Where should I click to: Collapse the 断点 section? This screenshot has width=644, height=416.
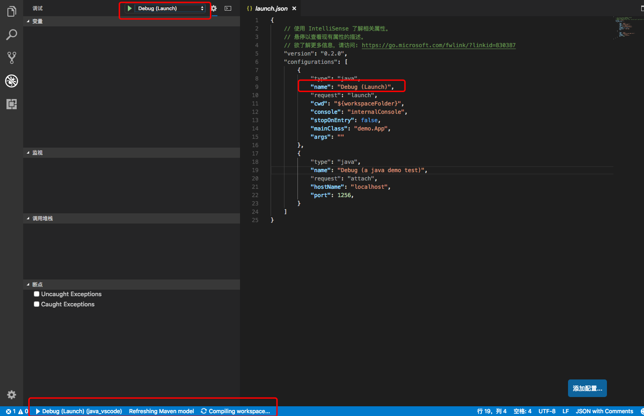[132, 285]
